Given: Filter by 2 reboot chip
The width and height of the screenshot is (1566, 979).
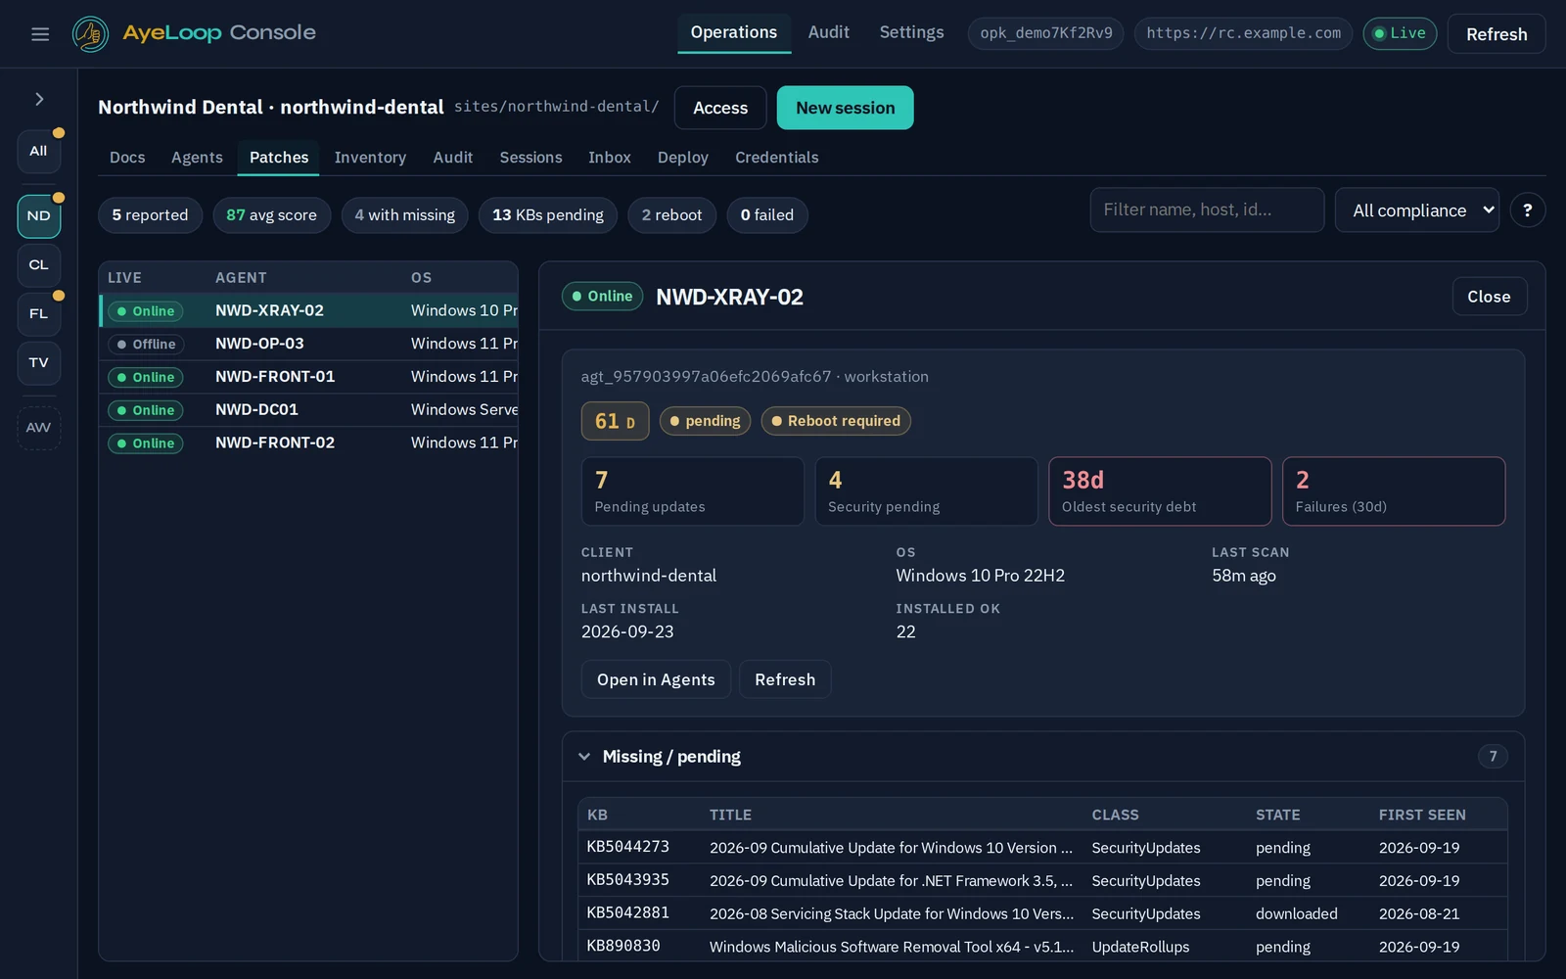Looking at the screenshot, I should (671, 215).
